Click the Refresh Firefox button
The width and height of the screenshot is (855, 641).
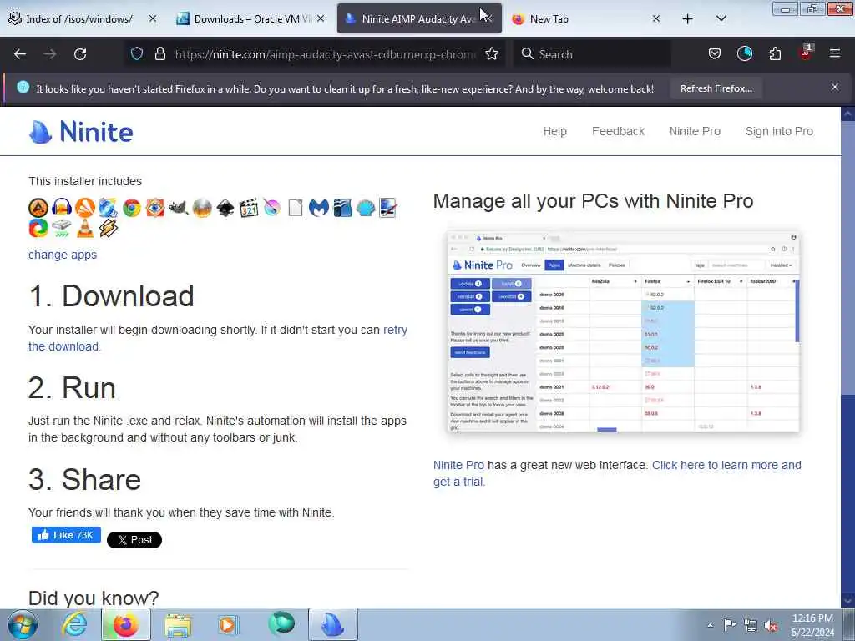pyautogui.click(x=716, y=88)
